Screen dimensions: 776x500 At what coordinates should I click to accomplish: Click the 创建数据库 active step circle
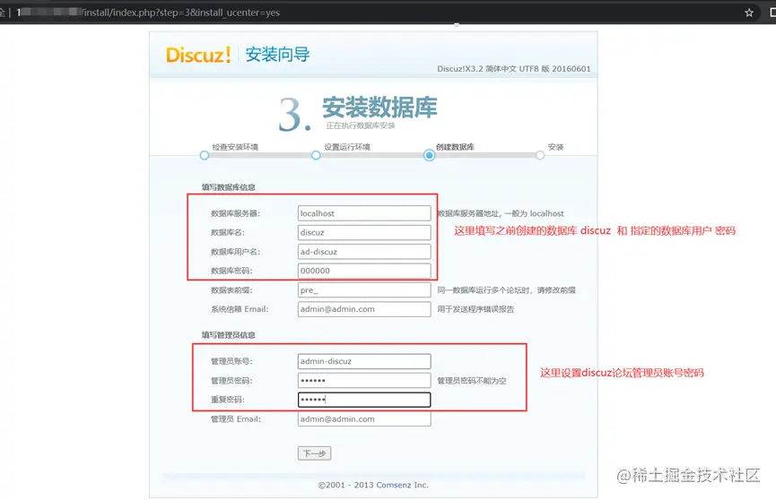click(429, 155)
